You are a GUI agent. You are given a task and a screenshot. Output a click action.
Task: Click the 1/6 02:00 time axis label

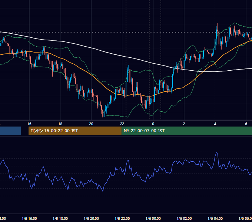click(184, 218)
